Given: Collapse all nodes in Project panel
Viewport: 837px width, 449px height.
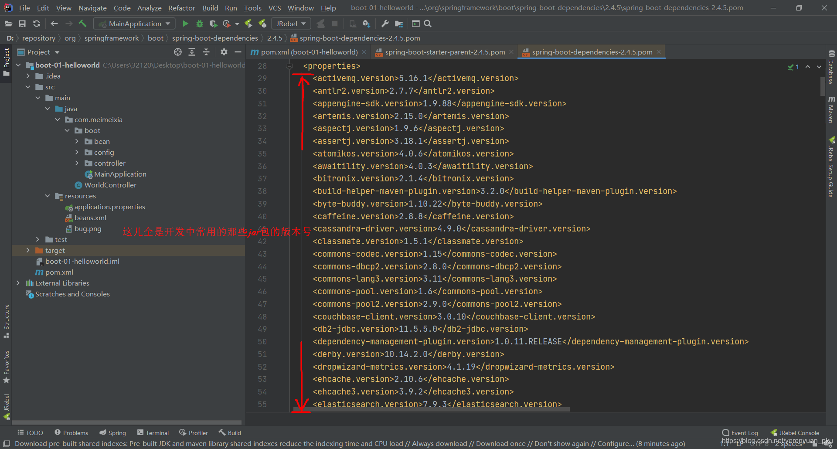Looking at the screenshot, I should tap(206, 52).
